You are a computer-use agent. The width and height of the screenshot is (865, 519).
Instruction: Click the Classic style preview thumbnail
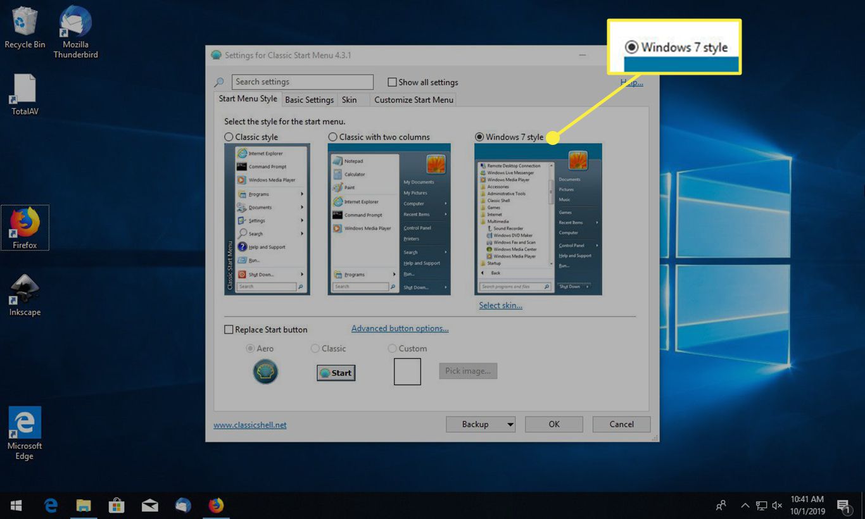click(267, 219)
